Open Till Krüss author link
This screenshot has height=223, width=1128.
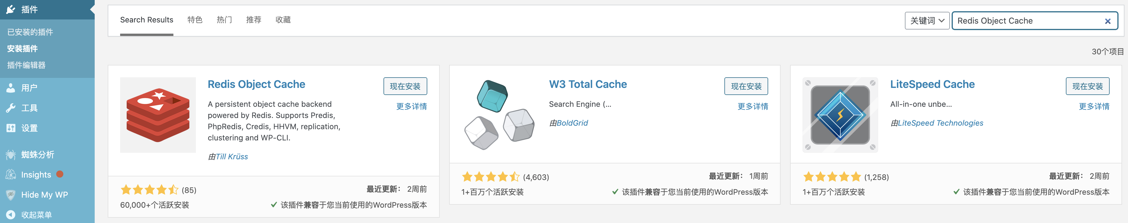tap(232, 157)
